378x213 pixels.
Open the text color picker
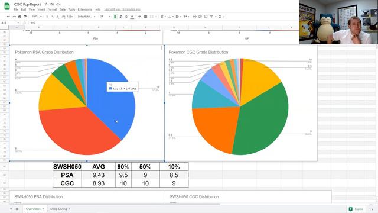point(132,17)
